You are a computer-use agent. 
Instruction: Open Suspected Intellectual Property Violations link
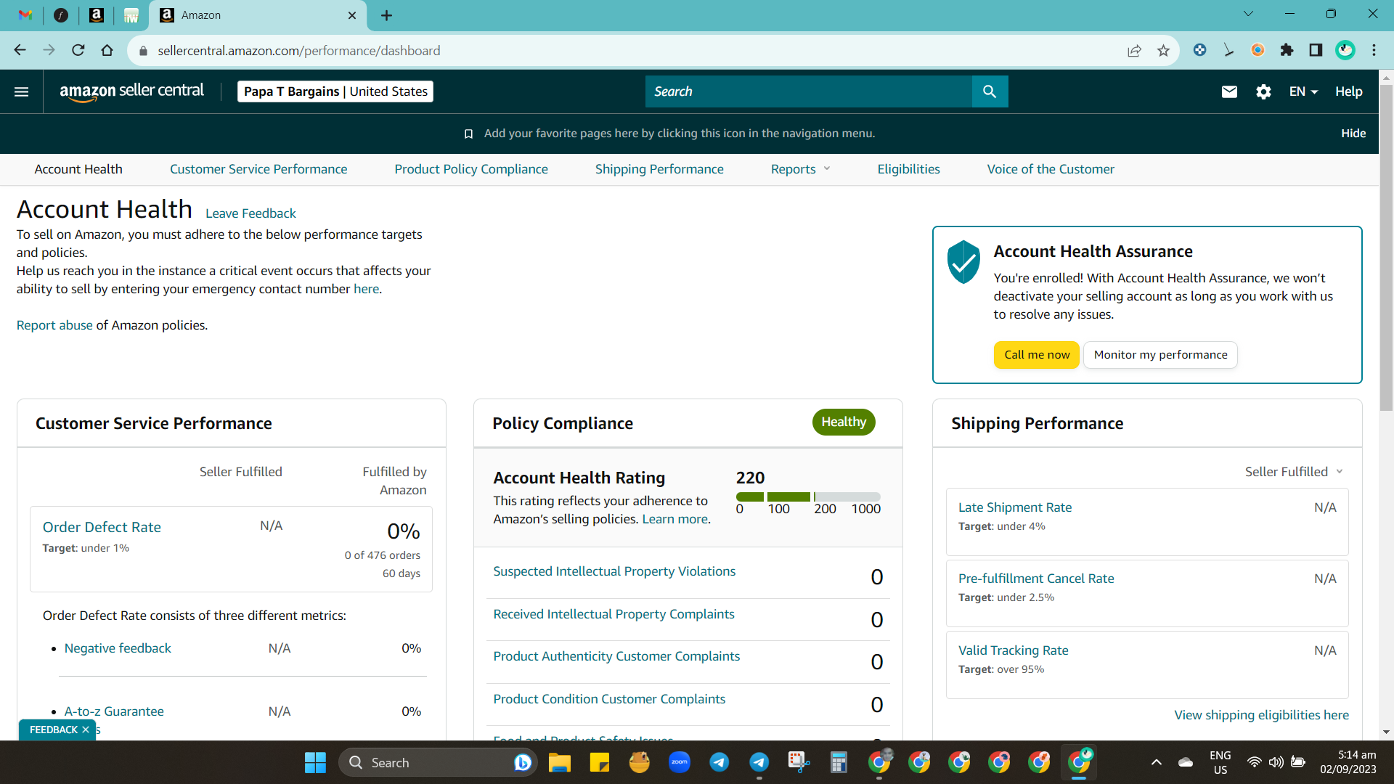point(614,571)
